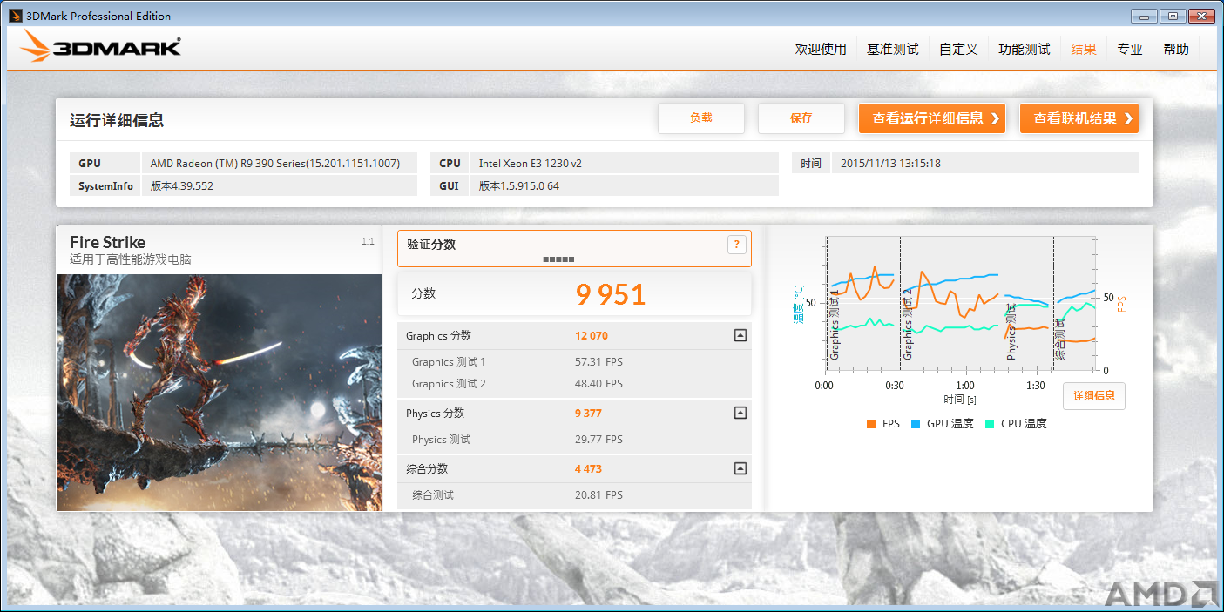Click 查看运行详细信息 orange button
The width and height of the screenshot is (1224, 612).
932,118
